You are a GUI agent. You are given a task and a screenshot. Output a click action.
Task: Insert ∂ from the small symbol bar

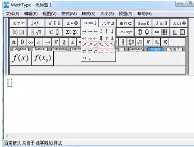pos(64,42)
